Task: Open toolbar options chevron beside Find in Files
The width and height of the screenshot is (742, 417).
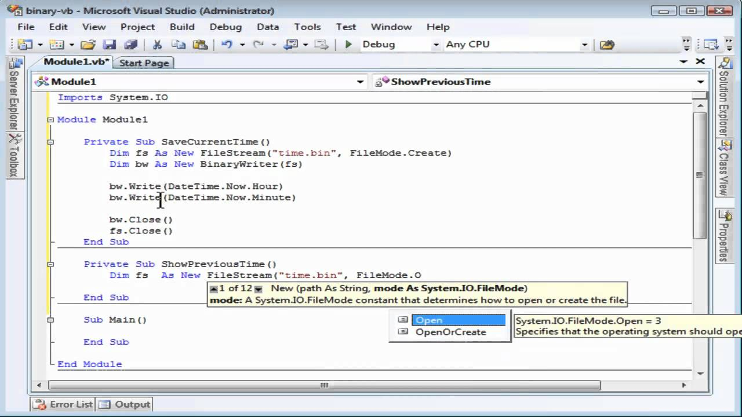Action: click(687, 45)
